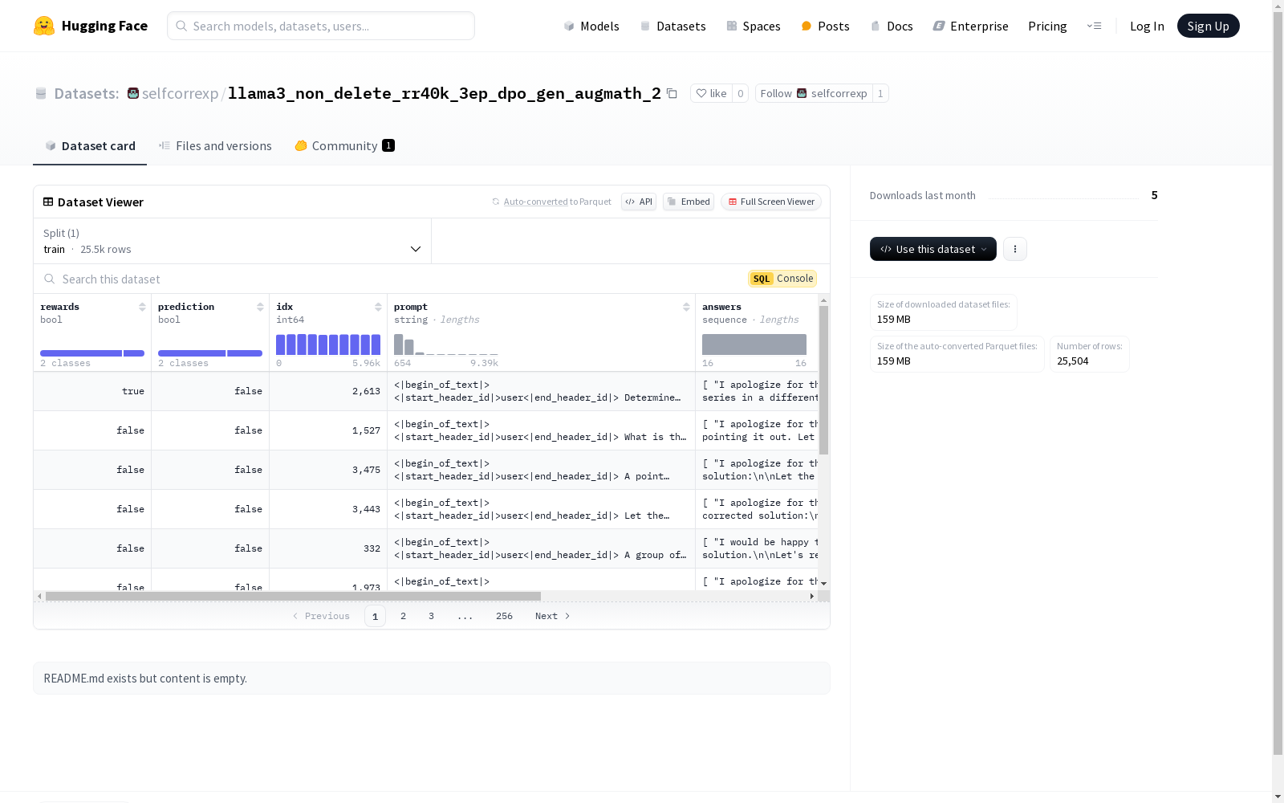
Task: Click the Hugging Face logo icon
Action: 44,26
